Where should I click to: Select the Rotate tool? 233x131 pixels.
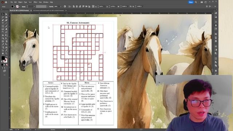pyautogui.click(x=3, y=32)
